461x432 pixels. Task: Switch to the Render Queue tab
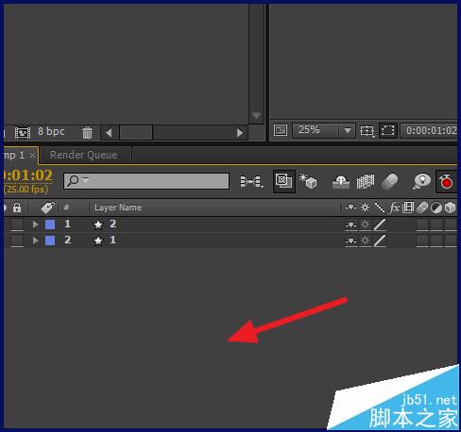coord(84,155)
